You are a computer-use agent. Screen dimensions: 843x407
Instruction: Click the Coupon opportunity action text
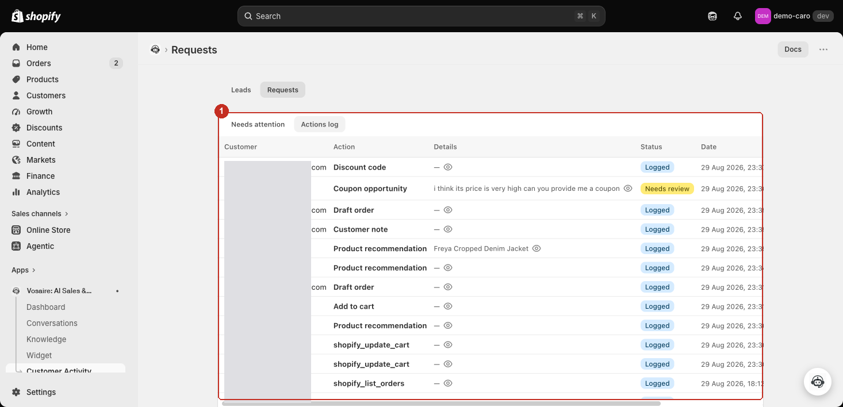tap(370, 189)
